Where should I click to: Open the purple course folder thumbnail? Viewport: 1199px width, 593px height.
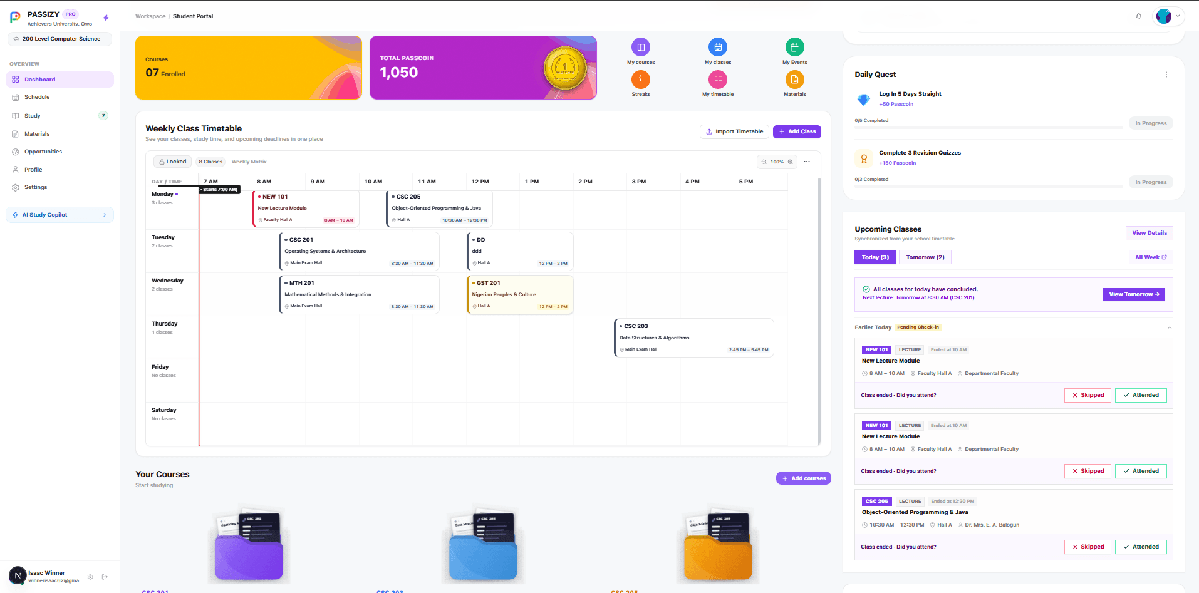point(249,546)
